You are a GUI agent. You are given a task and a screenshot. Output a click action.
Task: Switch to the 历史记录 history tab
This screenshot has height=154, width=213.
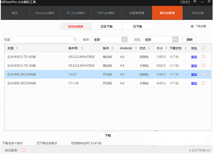(198, 13)
